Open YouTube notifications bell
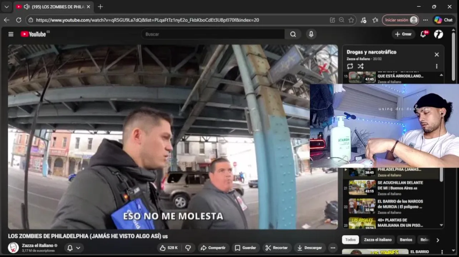Viewport: 459px width, 257px height. click(423, 34)
